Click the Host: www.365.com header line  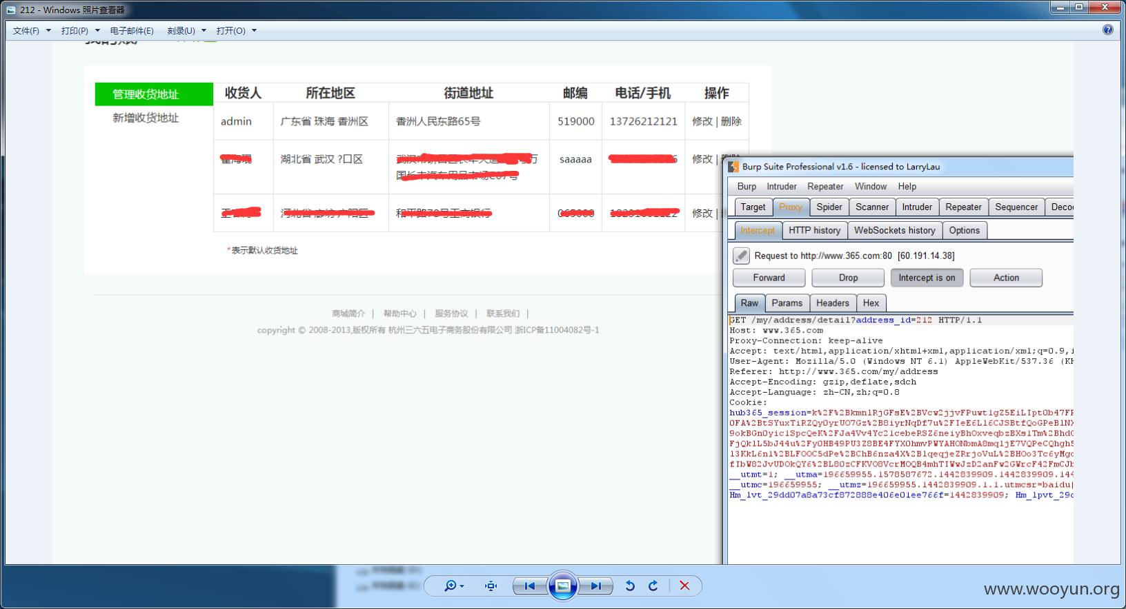coord(776,331)
